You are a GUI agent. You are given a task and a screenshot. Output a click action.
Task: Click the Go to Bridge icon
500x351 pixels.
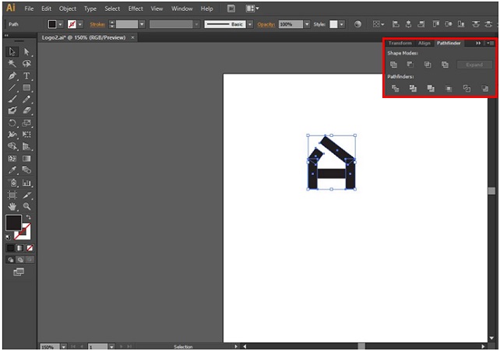pyautogui.click(x=231, y=9)
